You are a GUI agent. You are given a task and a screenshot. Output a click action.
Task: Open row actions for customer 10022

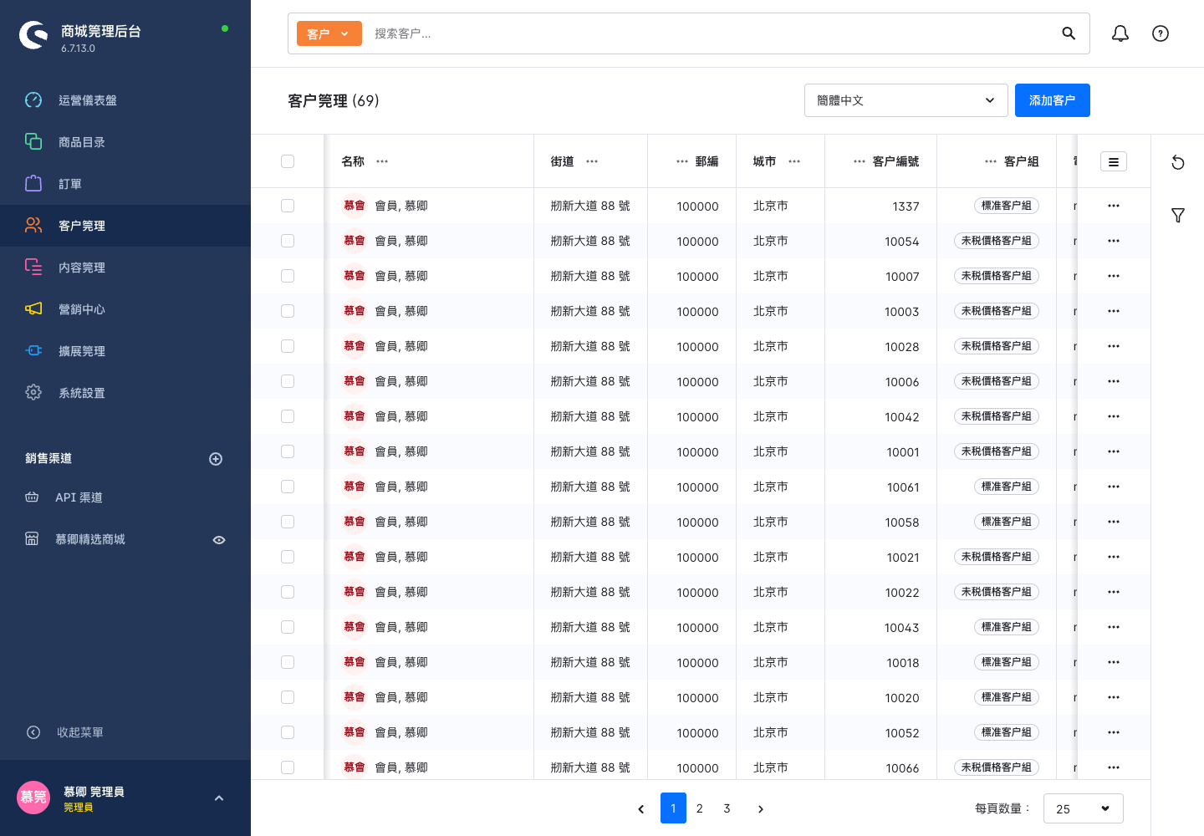1114,592
